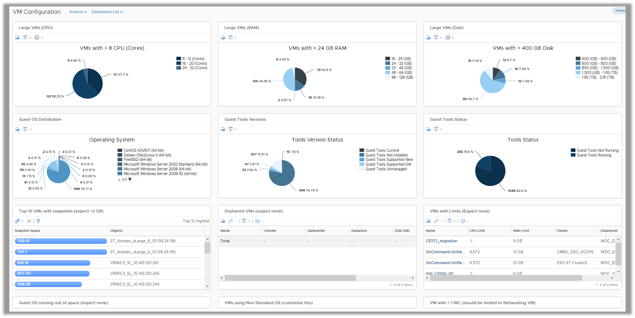This screenshot has width=635, height=318.
Task: Click calendar date icon in Large VMs (RAM) widget
Action: point(230,38)
